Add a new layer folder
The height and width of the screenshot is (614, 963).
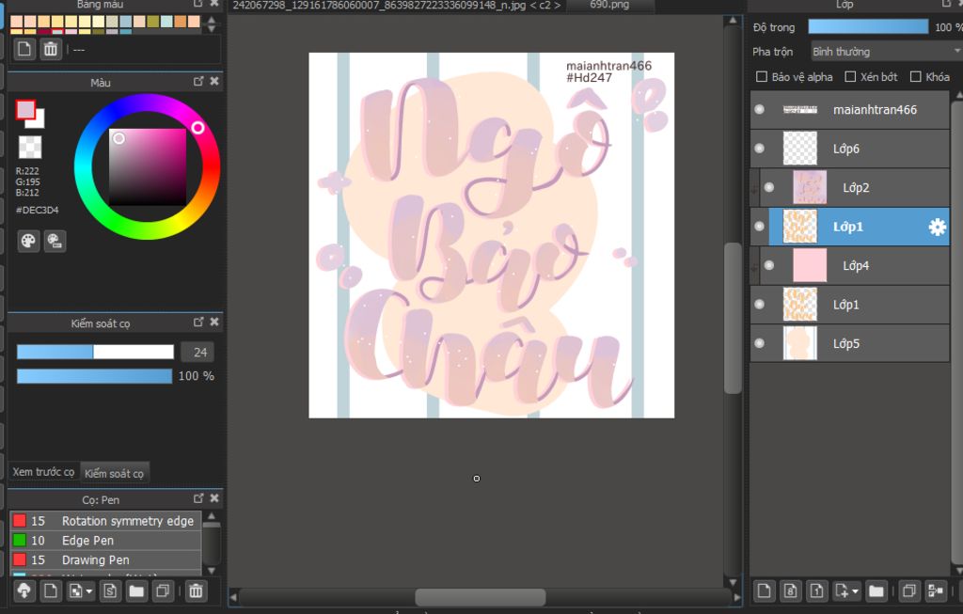876,590
